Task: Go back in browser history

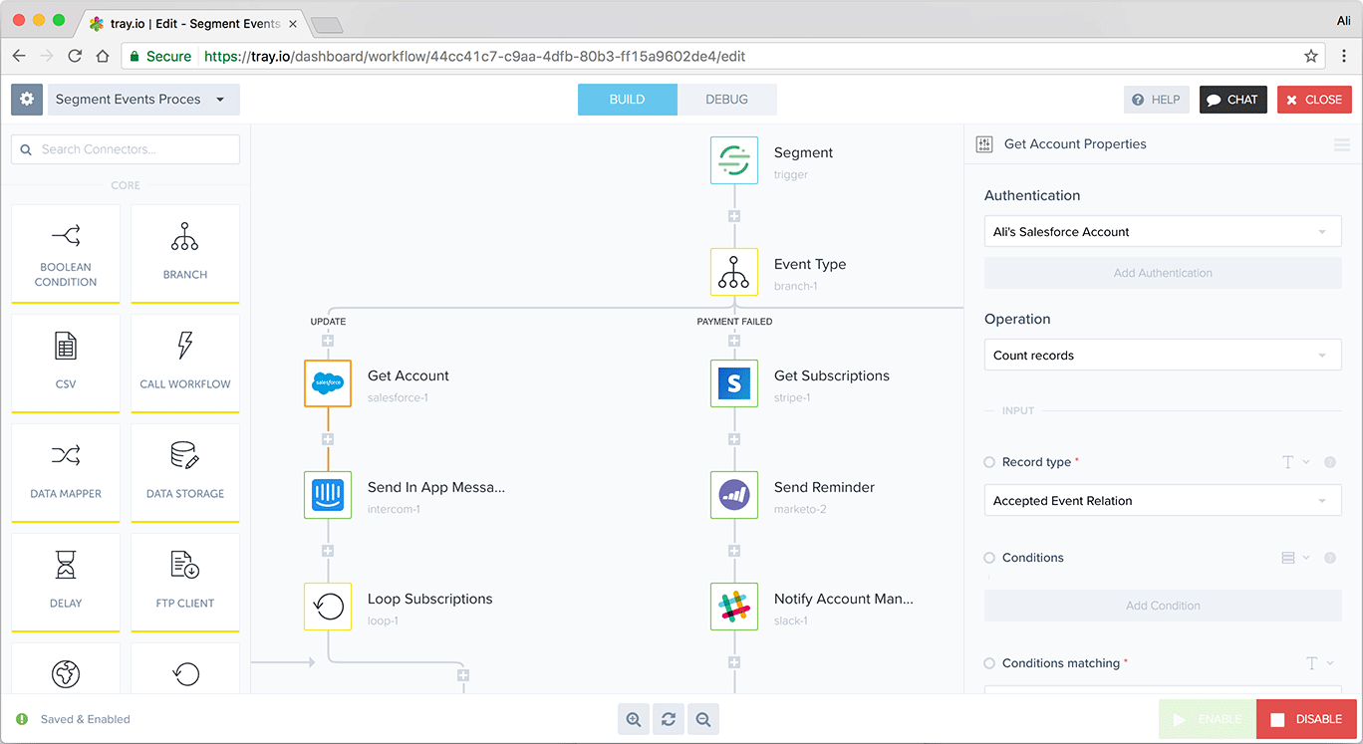Action: pos(19,57)
